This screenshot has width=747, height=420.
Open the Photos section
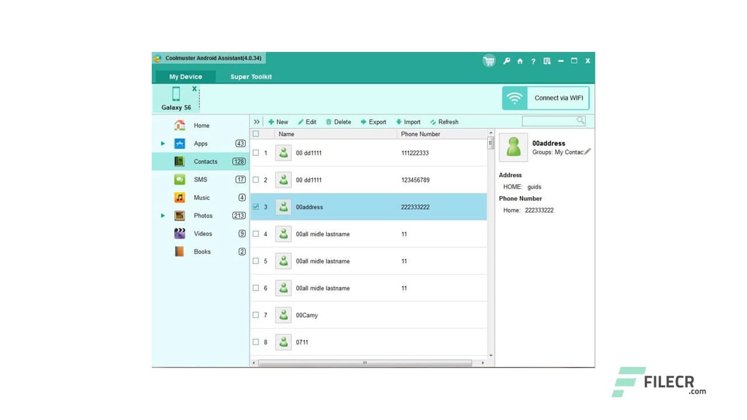(x=203, y=215)
